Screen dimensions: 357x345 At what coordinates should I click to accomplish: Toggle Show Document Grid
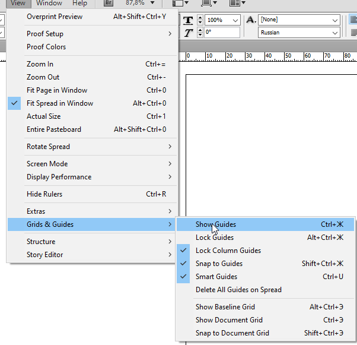click(x=266, y=320)
